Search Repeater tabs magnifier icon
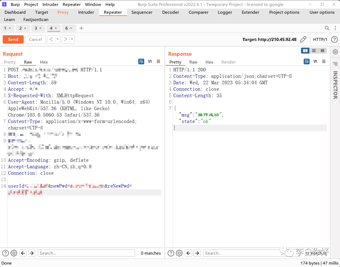The height and width of the screenshot is (267, 340). coord(327,28)
